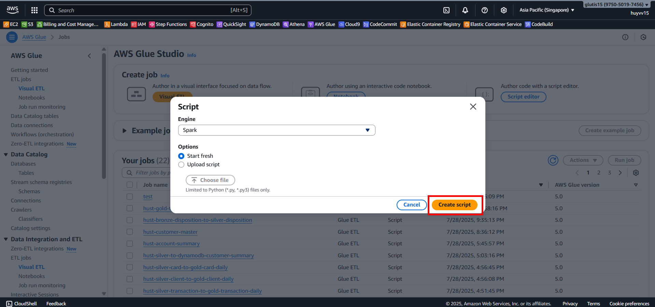This screenshot has height=307, width=655.
Task: Click the AWS console search field
Action: coord(147,10)
